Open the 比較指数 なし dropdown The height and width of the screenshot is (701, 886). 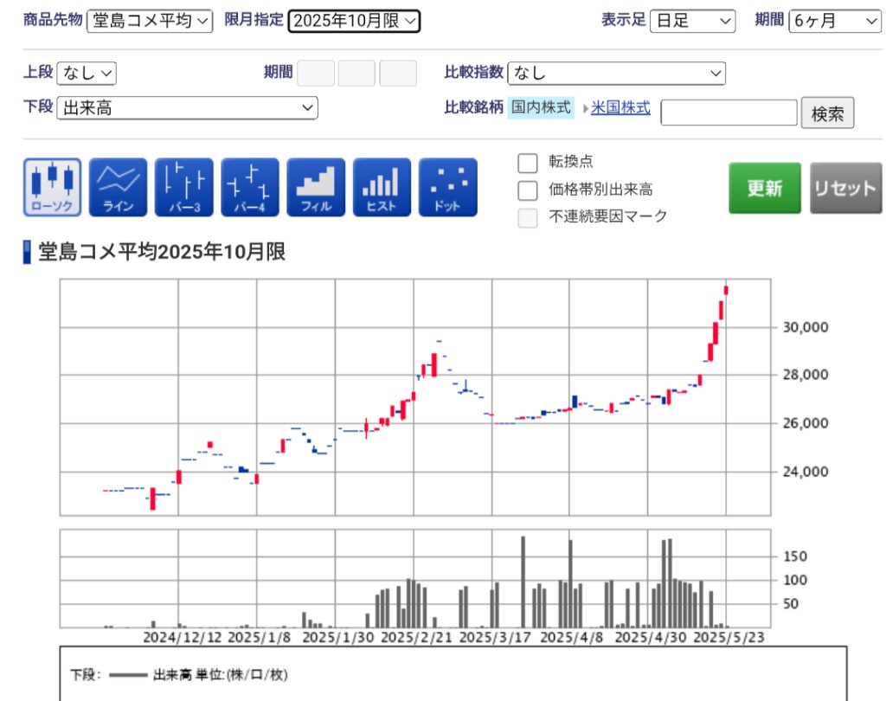616,74
